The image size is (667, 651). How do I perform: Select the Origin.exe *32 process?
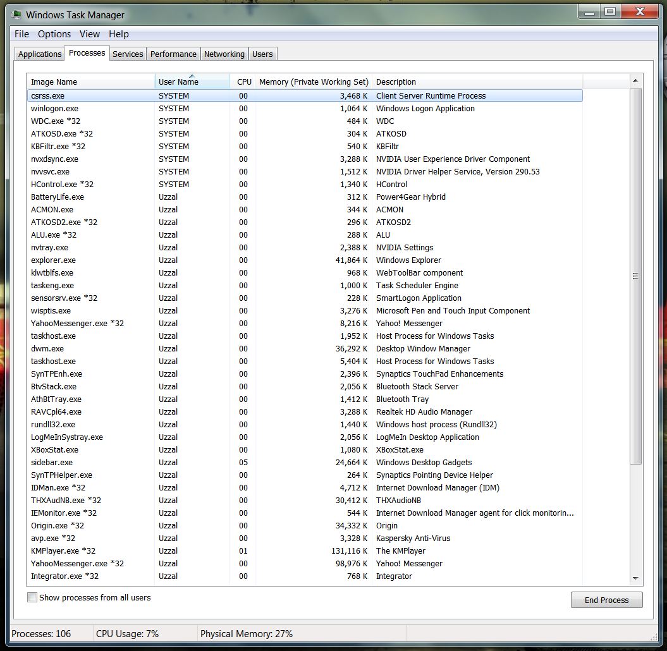[305, 526]
